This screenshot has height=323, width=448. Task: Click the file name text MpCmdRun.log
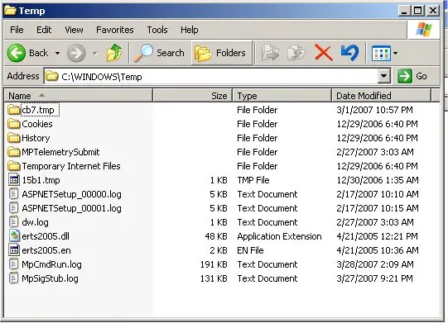click(51, 264)
